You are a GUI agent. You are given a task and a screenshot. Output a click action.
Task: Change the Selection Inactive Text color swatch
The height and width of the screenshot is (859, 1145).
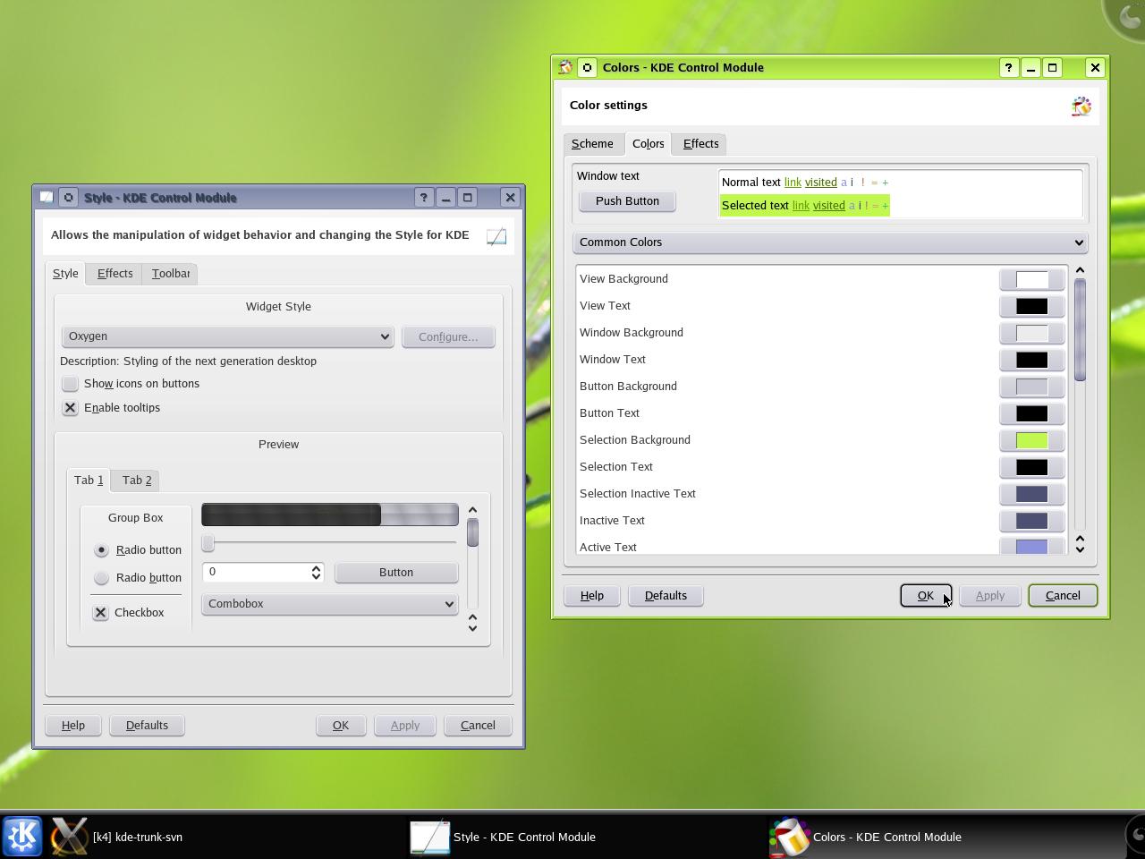click(1031, 494)
